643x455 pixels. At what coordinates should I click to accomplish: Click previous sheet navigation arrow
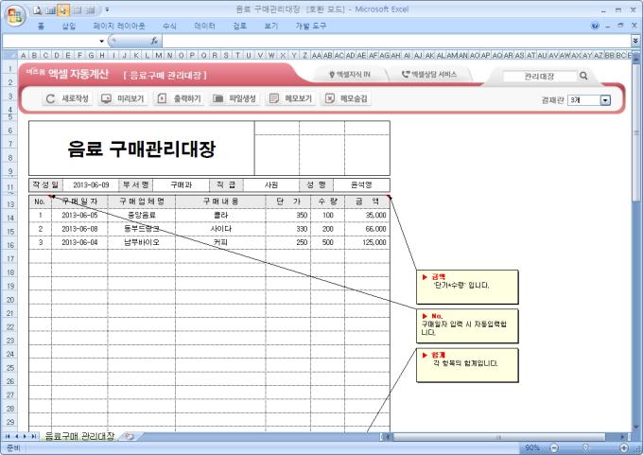click(17, 436)
